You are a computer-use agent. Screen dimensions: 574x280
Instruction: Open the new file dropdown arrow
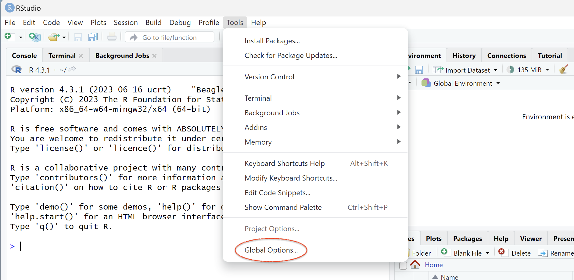pyautogui.click(x=21, y=38)
